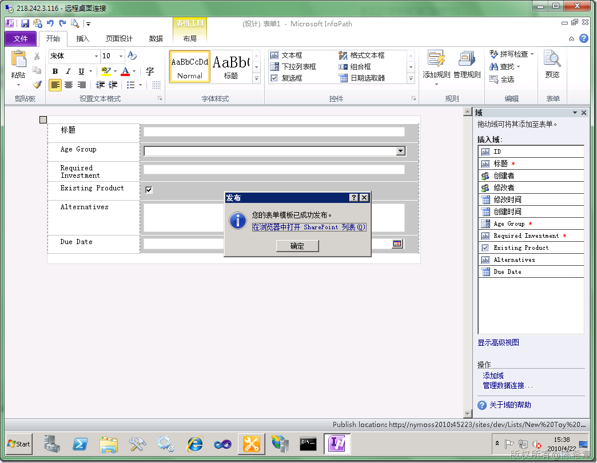597x463 pixels.
Task: Toggle Bold formatting
Action: (55, 71)
